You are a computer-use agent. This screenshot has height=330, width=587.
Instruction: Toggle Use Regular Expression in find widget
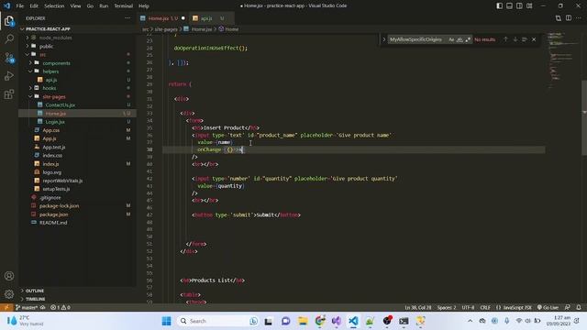(468, 39)
